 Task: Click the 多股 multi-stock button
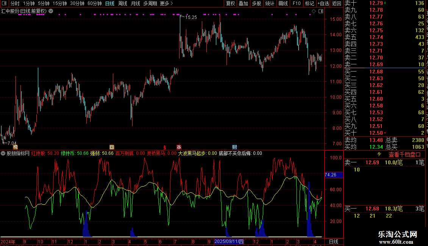click(256, 3)
